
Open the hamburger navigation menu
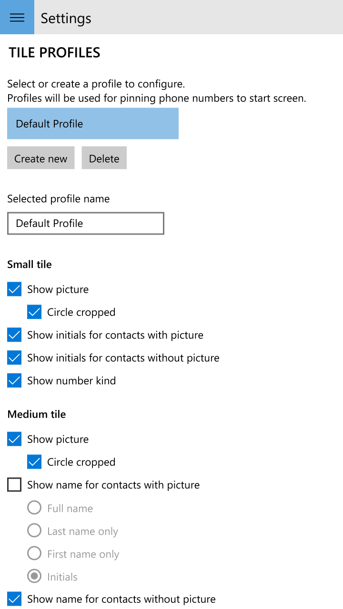pyautogui.click(x=17, y=17)
